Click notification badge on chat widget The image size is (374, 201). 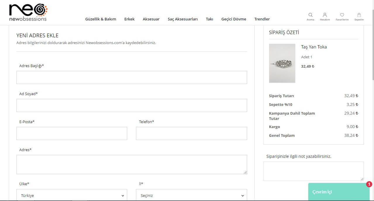pos(369,184)
